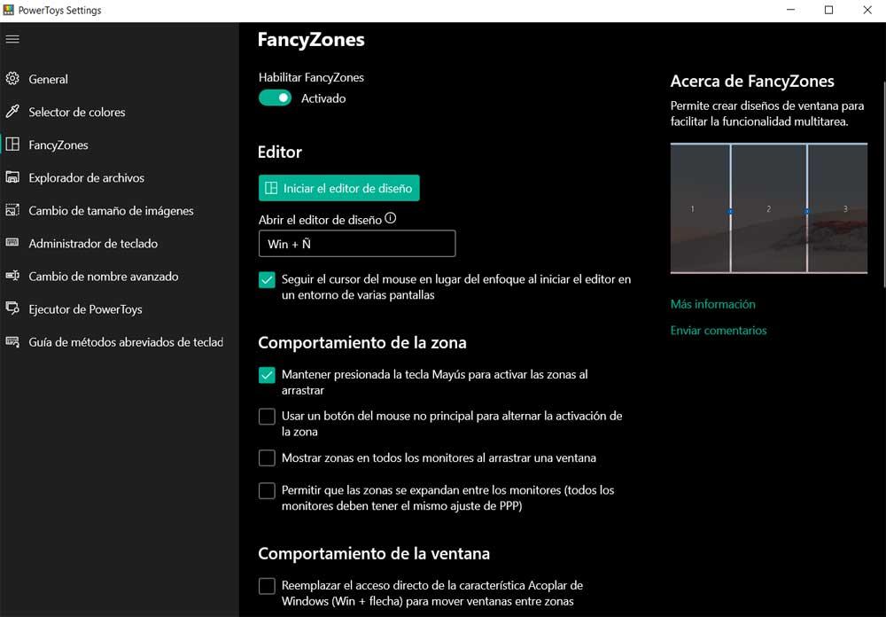Click Enviar comentarios link
Screen dimensions: 886x617
(x=719, y=330)
